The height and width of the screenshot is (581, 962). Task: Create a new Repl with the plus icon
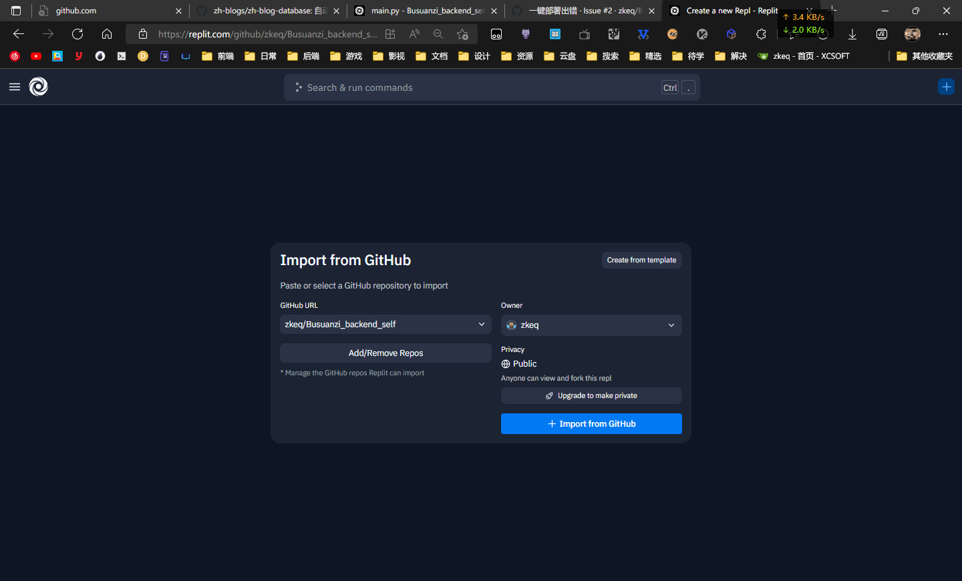click(x=946, y=87)
